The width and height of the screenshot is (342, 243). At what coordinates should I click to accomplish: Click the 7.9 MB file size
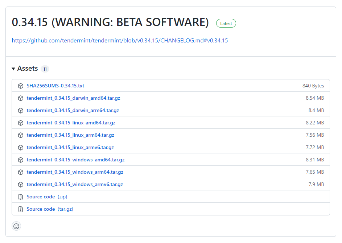pos(316,184)
